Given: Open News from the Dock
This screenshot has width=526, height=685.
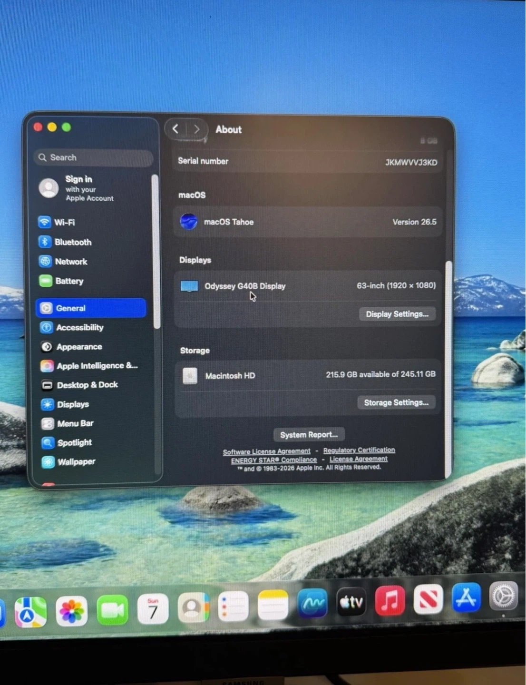Looking at the screenshot, I should click(x=429, y=598).
